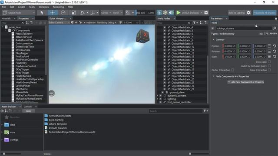Click the Asset Browser thumbnail size slider
The height and width of the screenshot is (156, 278).
coord(199,154)
